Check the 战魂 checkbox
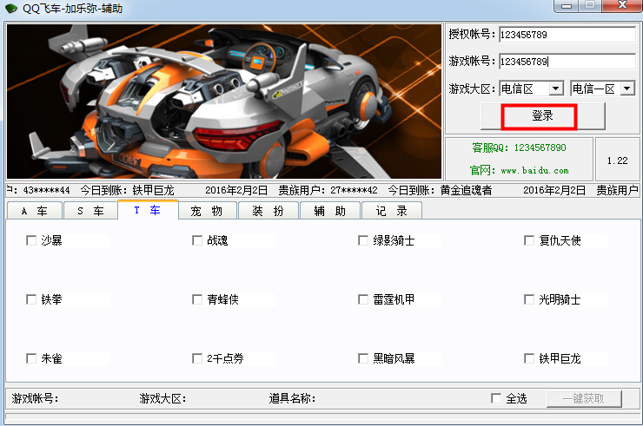643x426 pixels. click(x=197, y=240)
